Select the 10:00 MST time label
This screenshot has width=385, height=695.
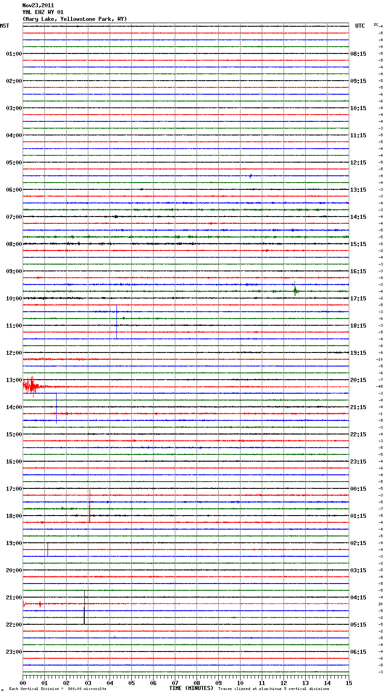[14, 299]
